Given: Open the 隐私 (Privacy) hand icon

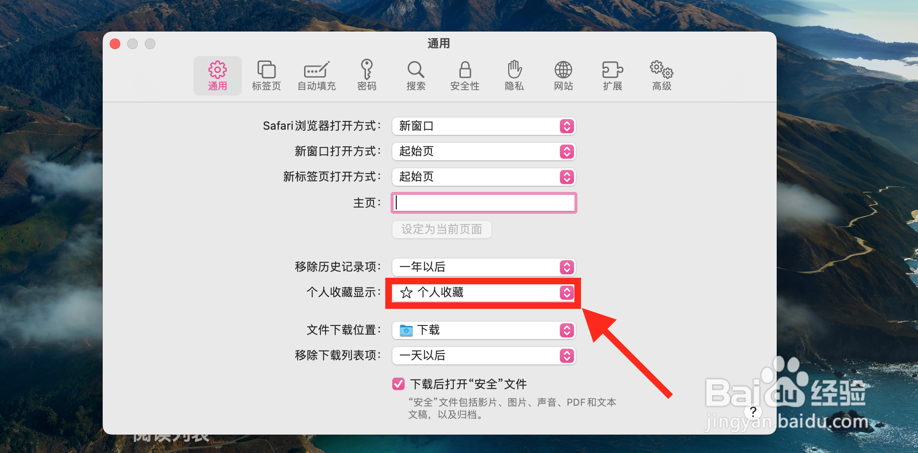Looking at the screenshot, I should coord(514,75).
